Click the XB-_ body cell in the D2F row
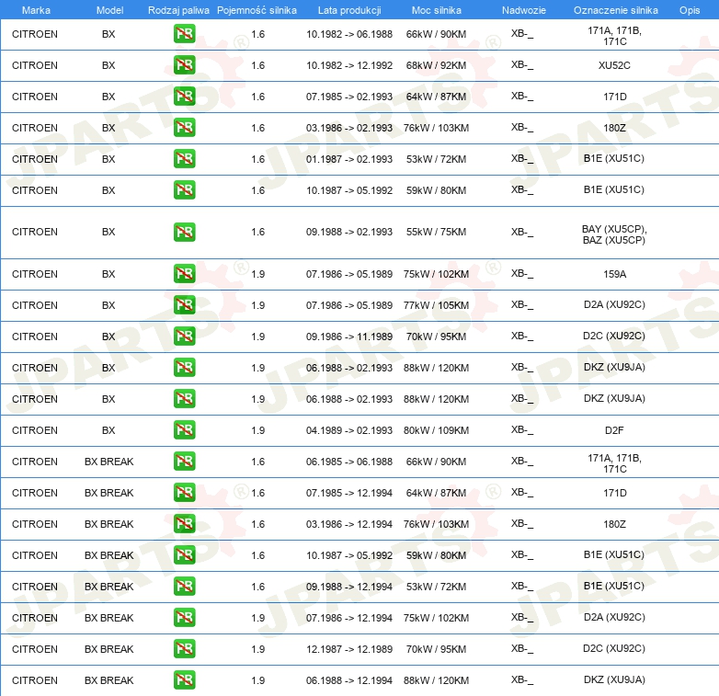Viewport: 719px width, 696px height. 522,430
